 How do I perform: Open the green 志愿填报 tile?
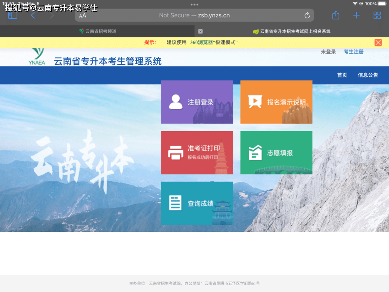[276, 152]
